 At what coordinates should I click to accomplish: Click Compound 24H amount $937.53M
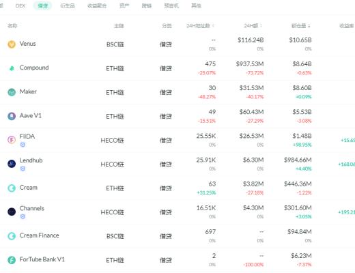(250, 64)
